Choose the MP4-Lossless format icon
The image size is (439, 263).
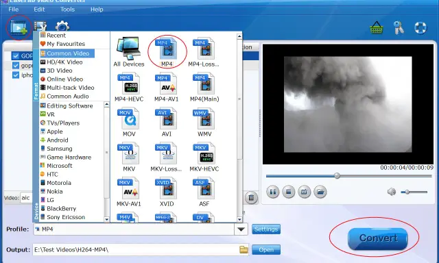click(204, 53)
